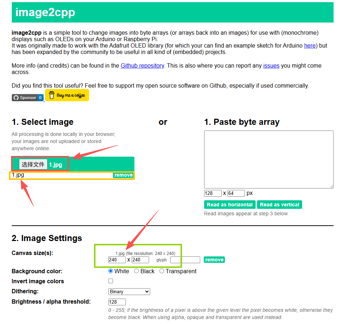Screen dimensions: 350x324
Task: Select the Black background color option
Action: 137,271
